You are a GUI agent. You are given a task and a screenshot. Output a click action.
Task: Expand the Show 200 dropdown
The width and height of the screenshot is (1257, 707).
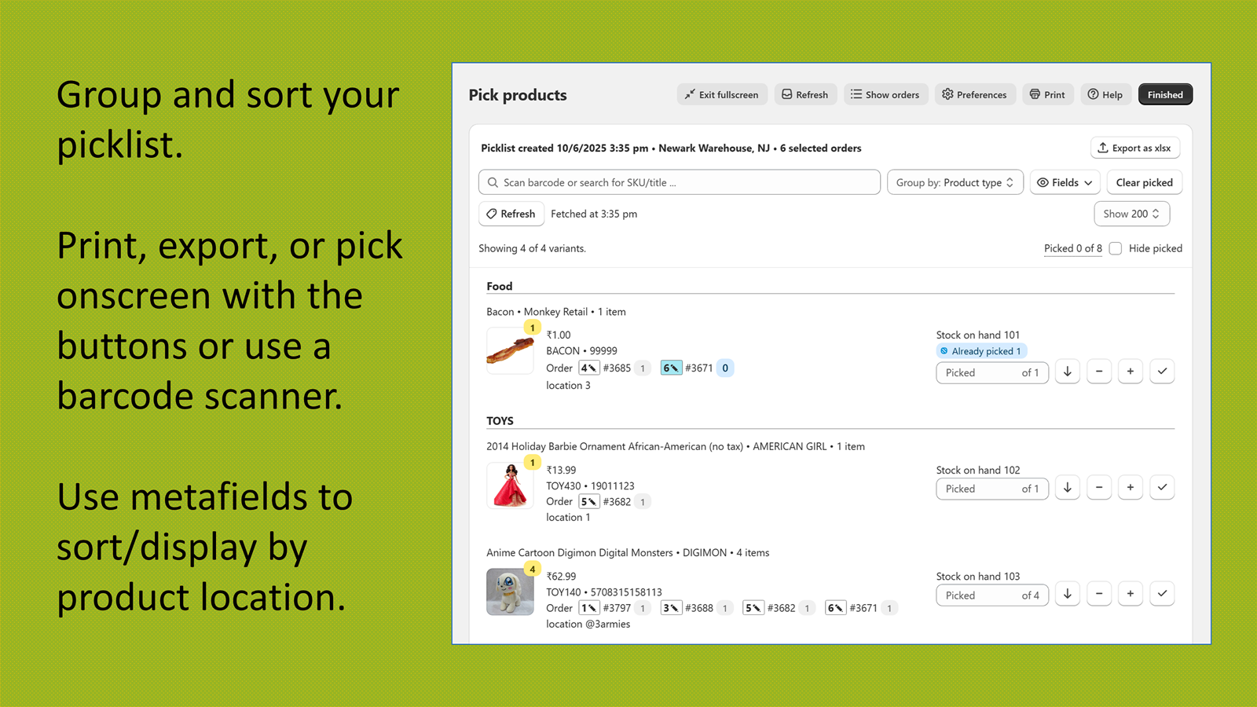[1131, 214]
